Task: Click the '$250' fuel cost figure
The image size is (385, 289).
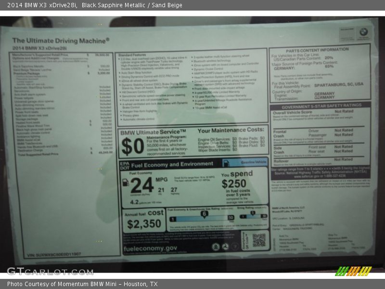Action: pyautogui.click(x=234, y=184)
